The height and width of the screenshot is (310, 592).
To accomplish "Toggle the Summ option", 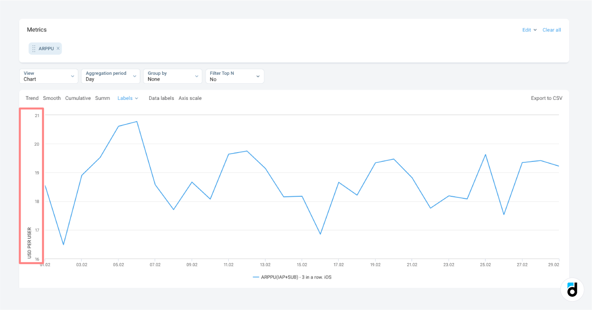I will 103,98.
